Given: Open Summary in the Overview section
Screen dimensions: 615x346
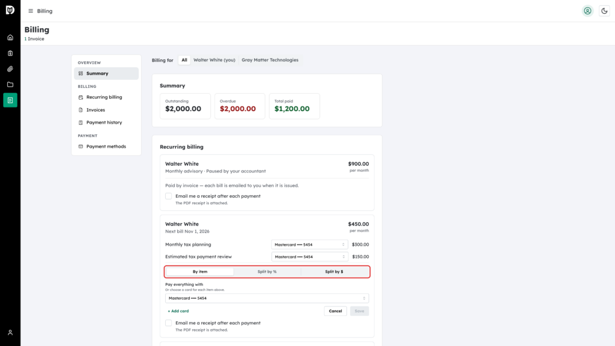Looking at the screenshot, I should pyautogui.click(x=106, y=73).
